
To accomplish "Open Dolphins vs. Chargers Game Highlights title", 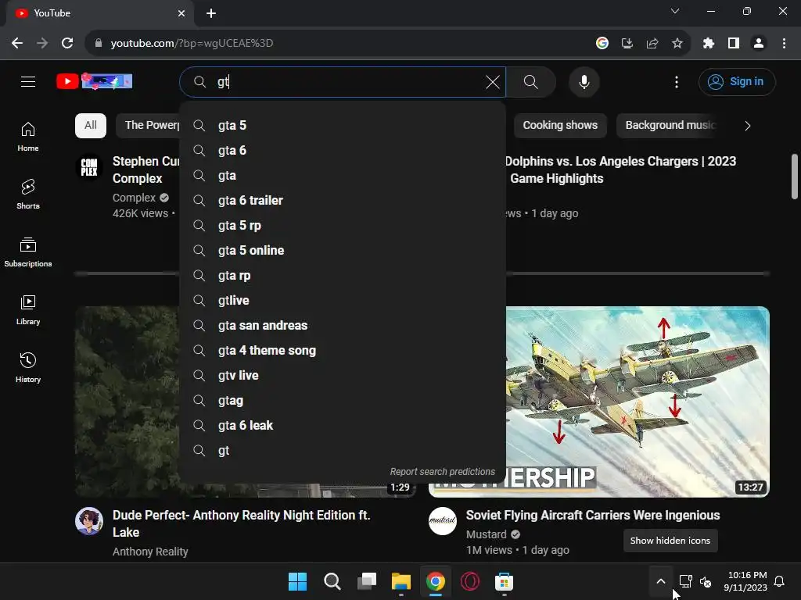I will (x=620, y=170).
